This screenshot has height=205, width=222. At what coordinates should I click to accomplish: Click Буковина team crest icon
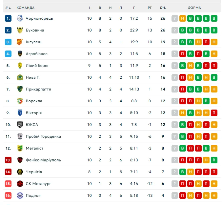tap(20, 30)
